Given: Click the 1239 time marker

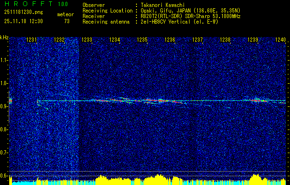Looking at the screenshot, I should (253, 39).
